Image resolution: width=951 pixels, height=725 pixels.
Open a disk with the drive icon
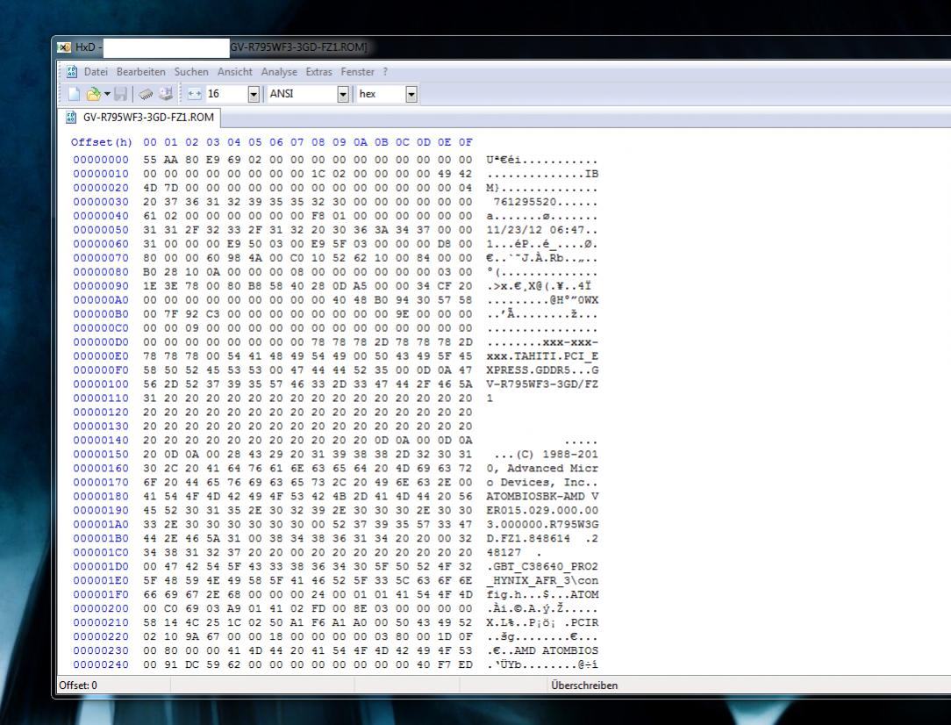tap(166, 94)
